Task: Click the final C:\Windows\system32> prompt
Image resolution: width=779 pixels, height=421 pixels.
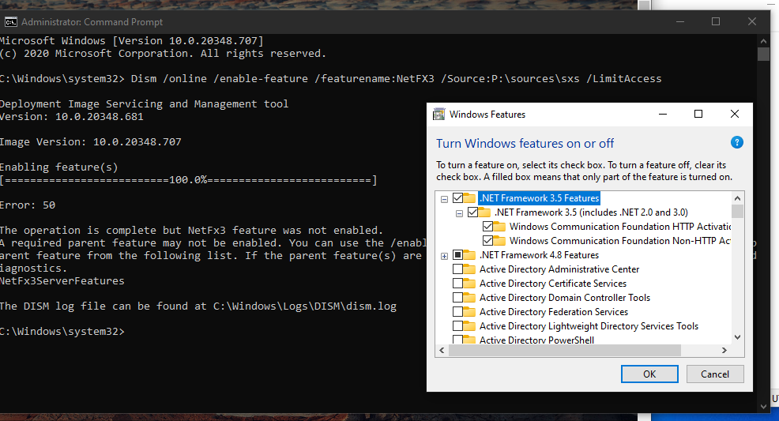Action: click(x=62, y=332)
